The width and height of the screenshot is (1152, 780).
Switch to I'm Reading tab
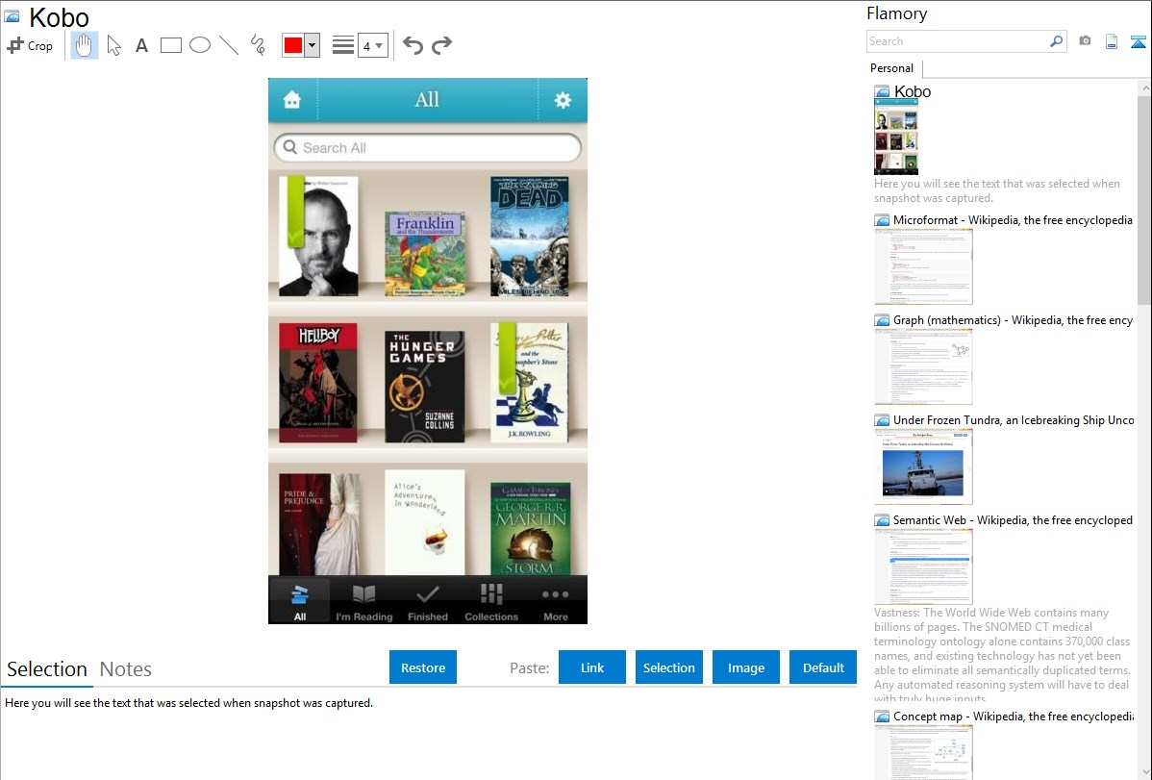(363, 600)
